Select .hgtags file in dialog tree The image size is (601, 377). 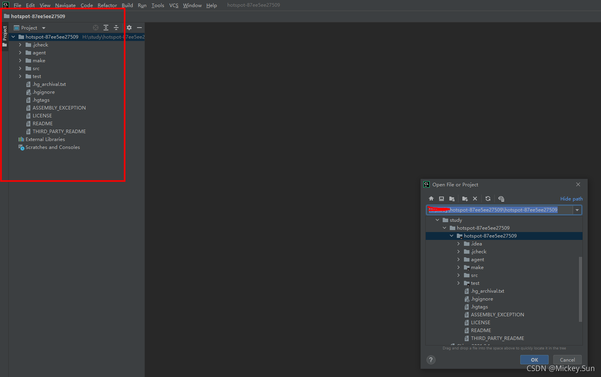click(x=479, y=307)
